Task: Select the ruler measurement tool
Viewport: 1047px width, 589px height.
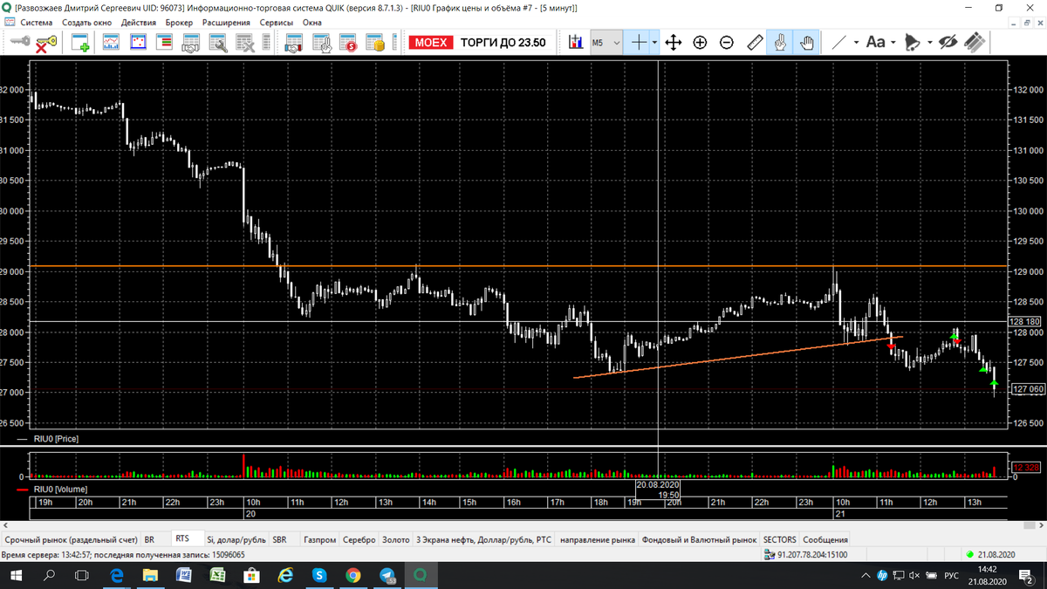Action: tap(755, 42)
